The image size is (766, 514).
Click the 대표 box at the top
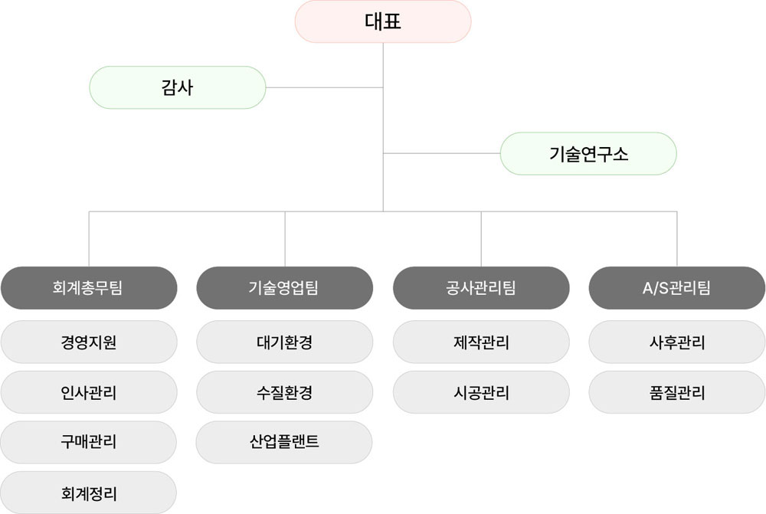[x=383, y=21]
